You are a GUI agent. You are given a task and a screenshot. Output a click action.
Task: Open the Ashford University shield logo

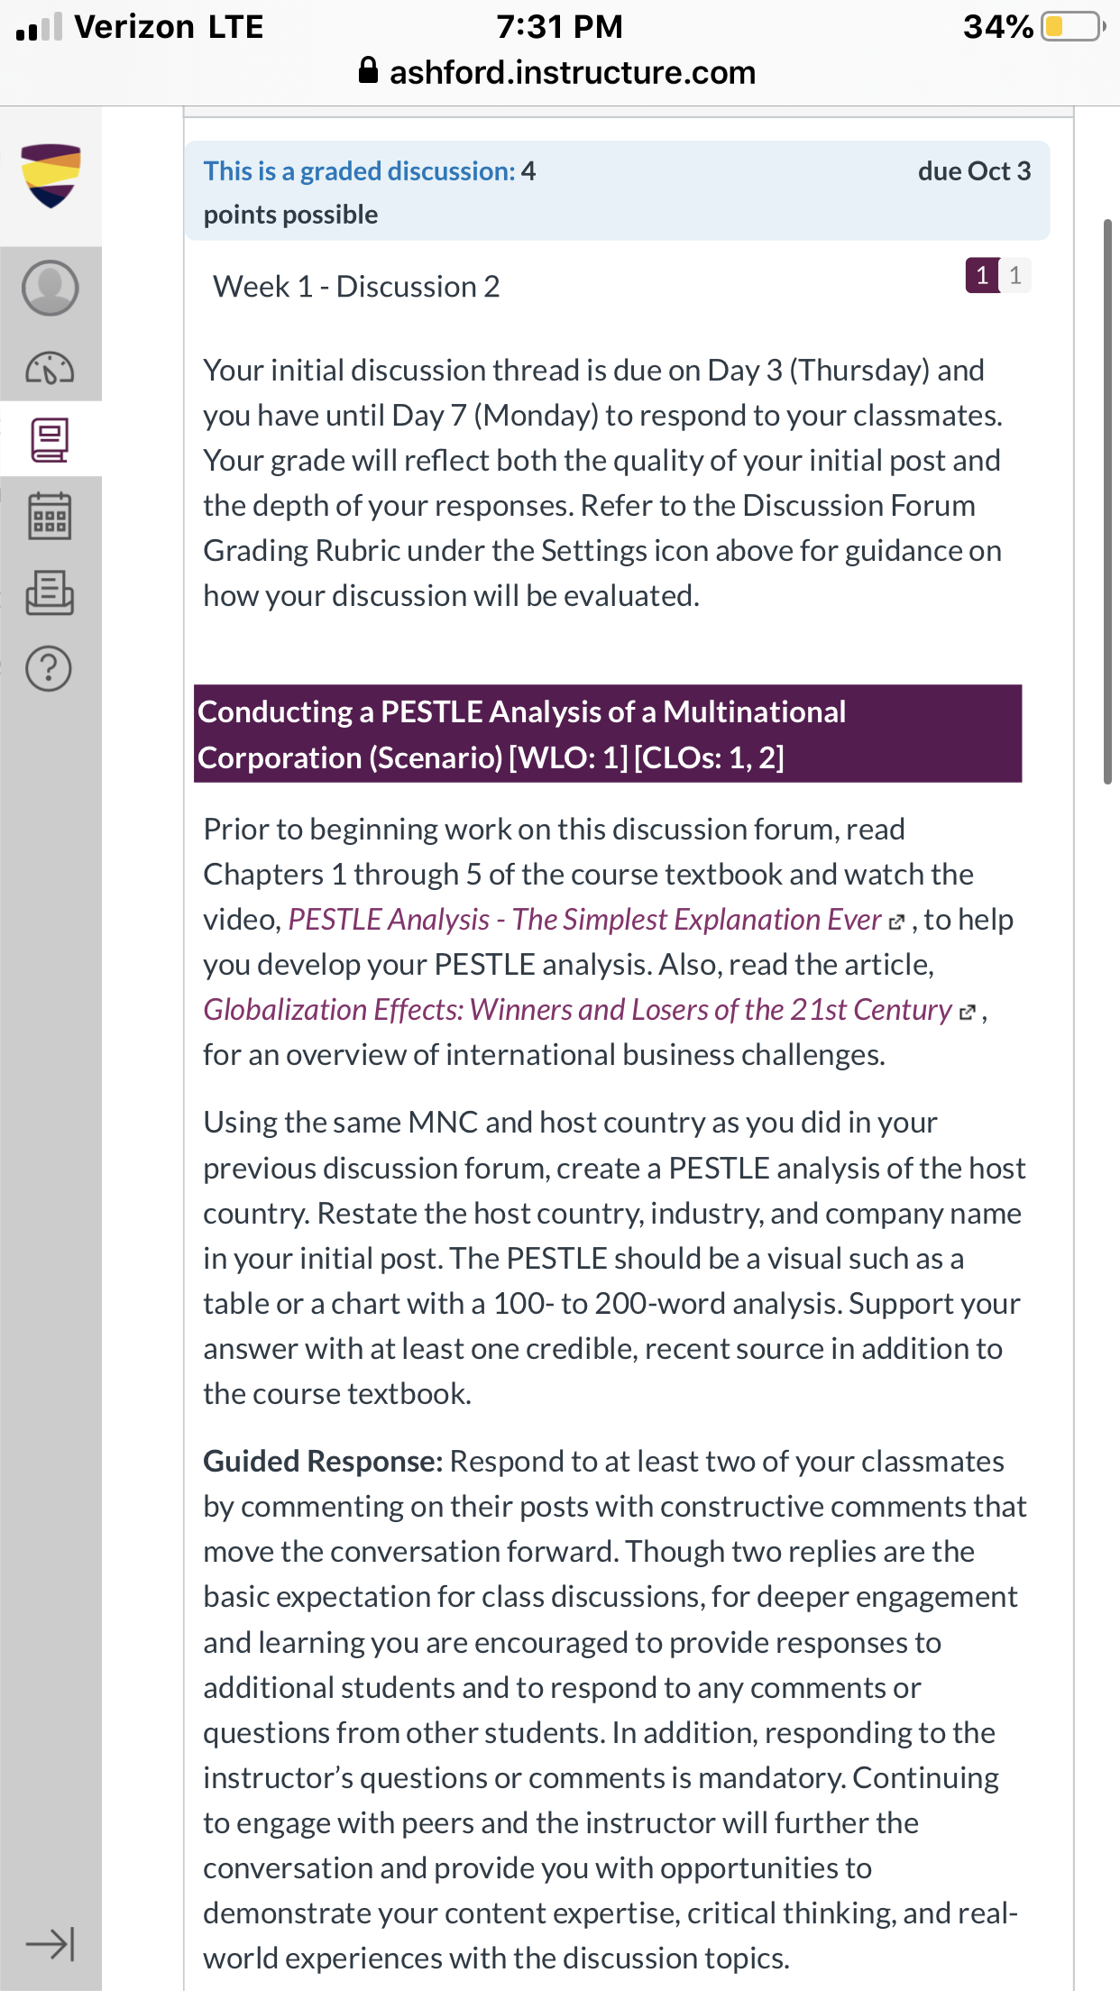pos(50,175)
